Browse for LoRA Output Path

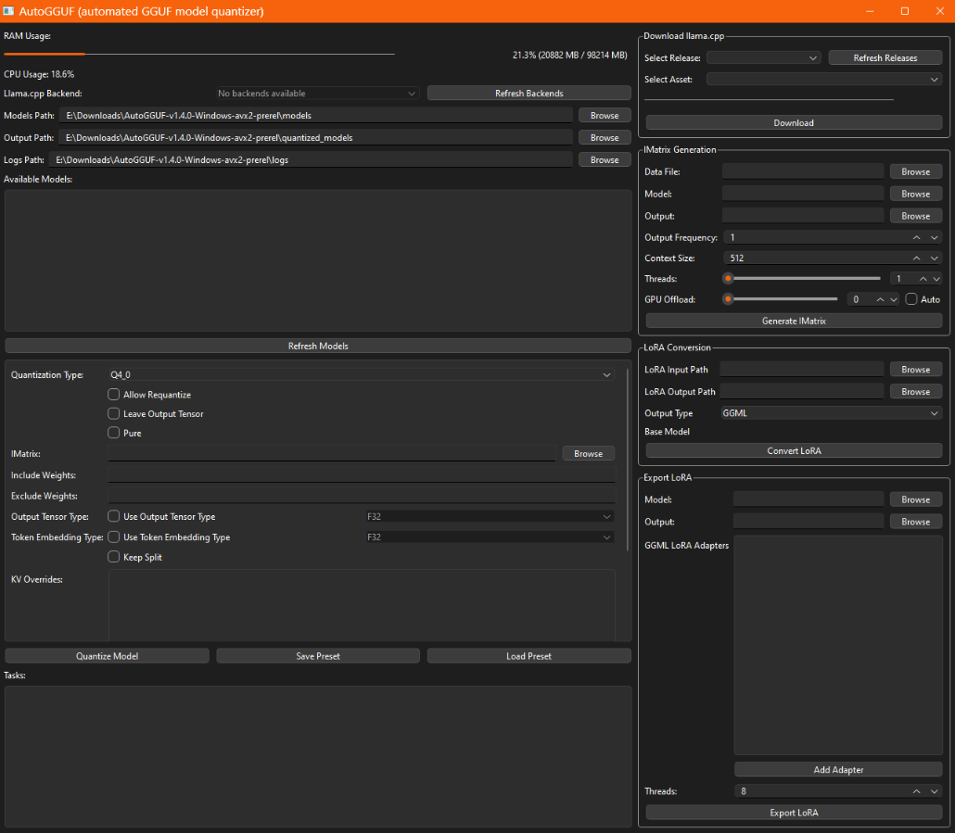[x=915, y=392]
